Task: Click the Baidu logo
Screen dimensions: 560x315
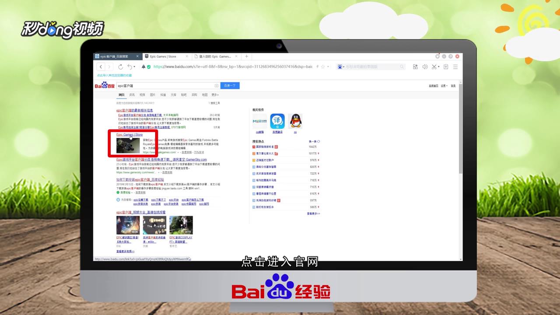Action: coord(105,85)
